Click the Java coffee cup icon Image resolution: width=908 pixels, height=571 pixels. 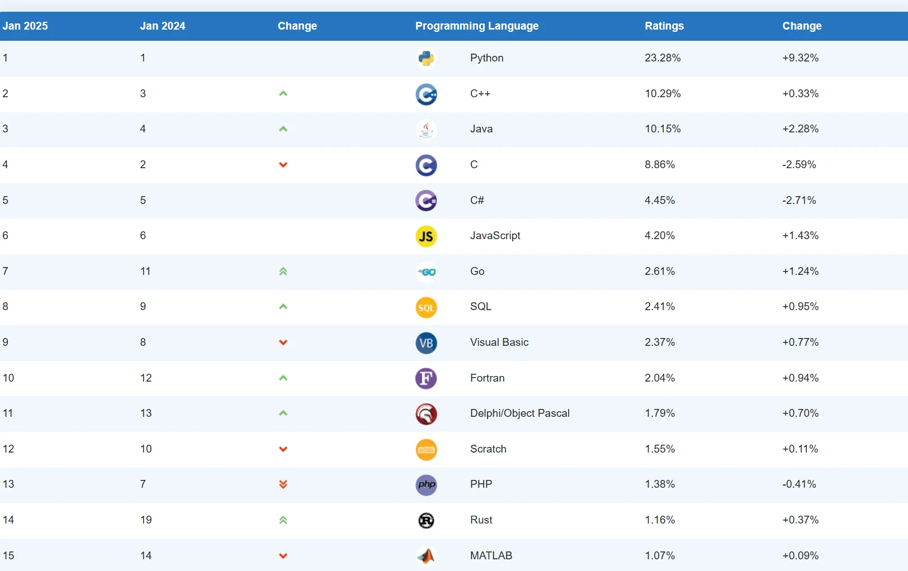[426, 130]
